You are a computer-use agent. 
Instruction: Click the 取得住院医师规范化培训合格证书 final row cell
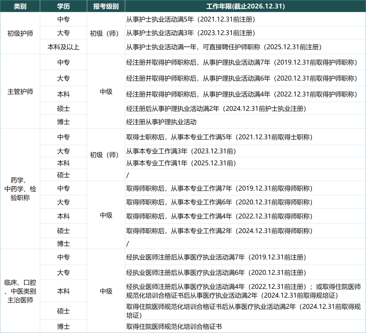point(245,327)
